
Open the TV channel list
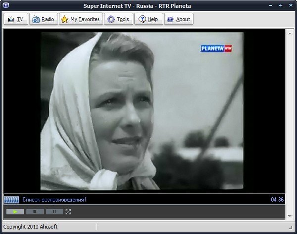tap(15, 19)
